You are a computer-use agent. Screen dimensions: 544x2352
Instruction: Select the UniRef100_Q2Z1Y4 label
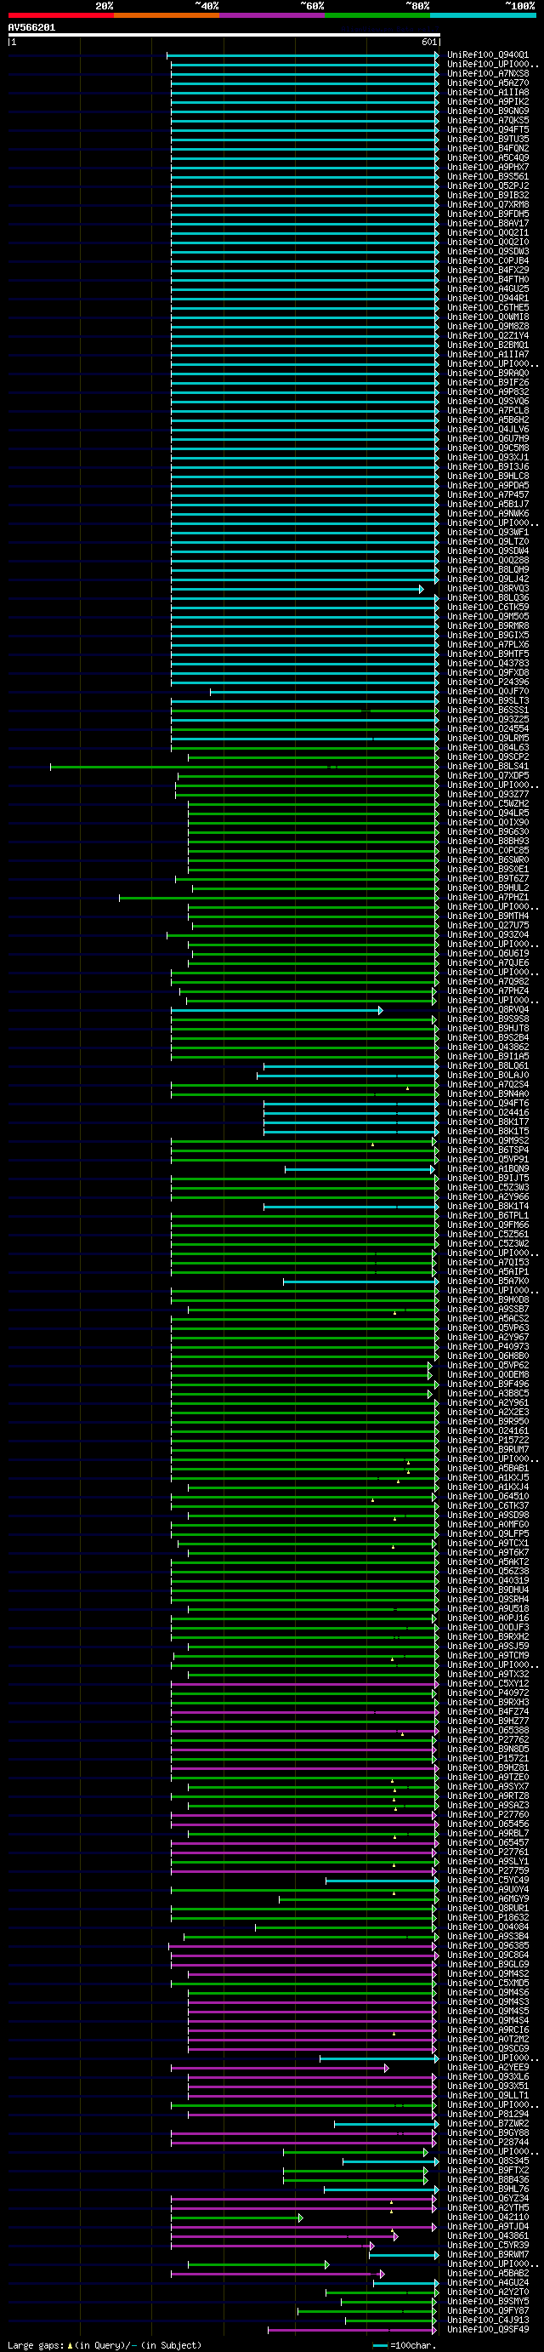[x=487, y=336]
